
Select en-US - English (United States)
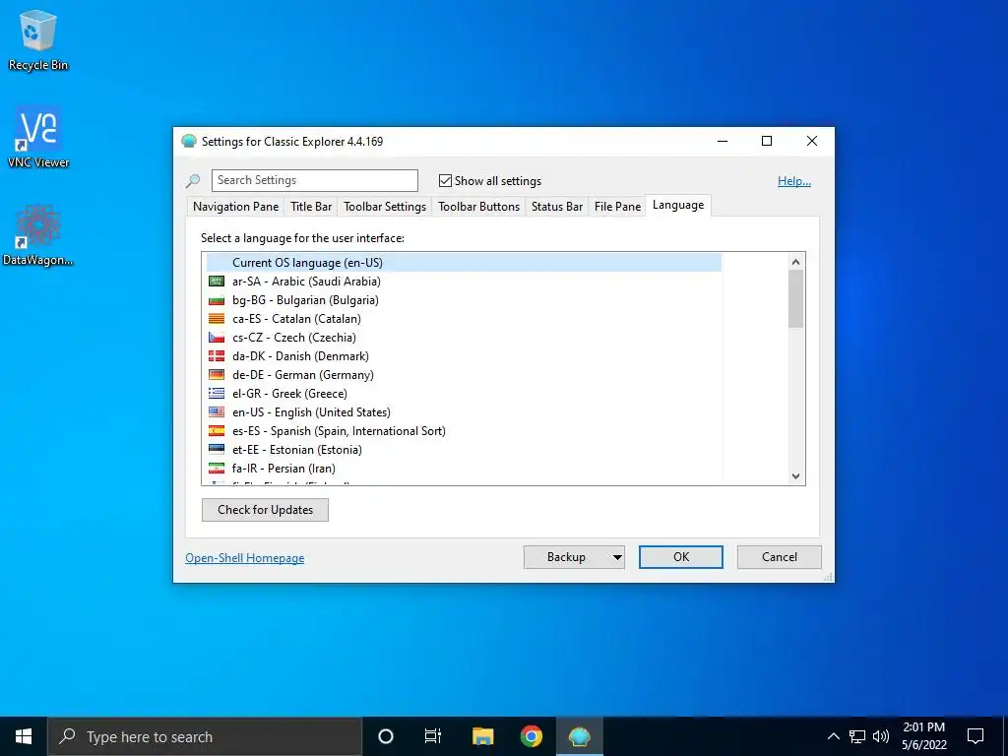point(464,412)
